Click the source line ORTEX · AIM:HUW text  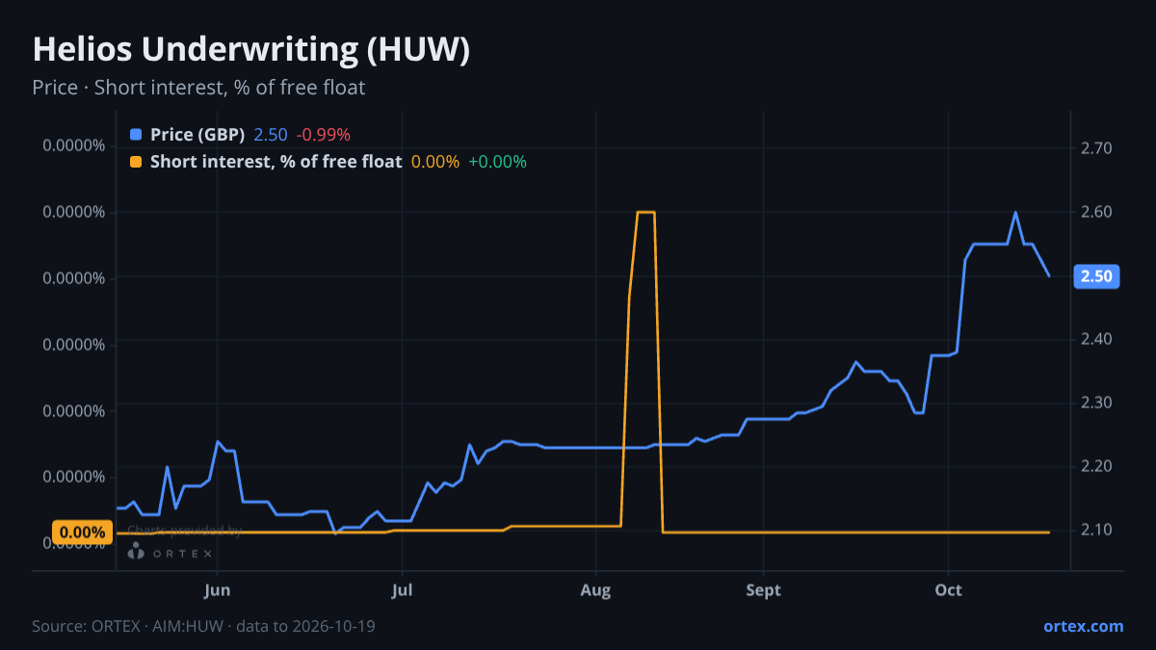pos(203,626)
